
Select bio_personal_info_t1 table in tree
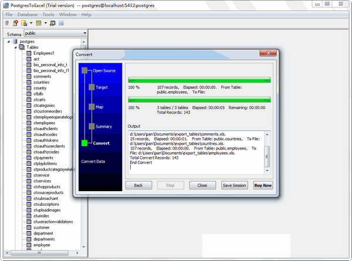click(51, 71)
